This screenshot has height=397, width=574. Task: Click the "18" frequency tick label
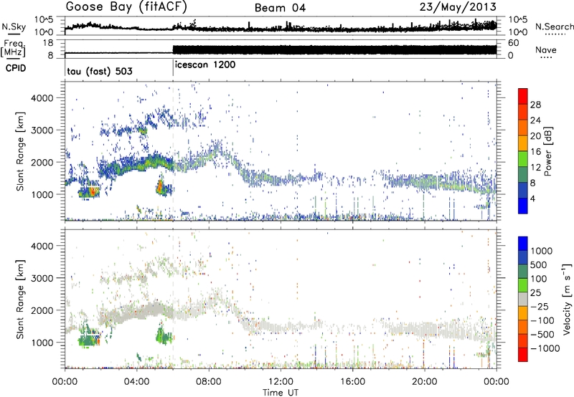pyautogui.click(x=48, y=43)
